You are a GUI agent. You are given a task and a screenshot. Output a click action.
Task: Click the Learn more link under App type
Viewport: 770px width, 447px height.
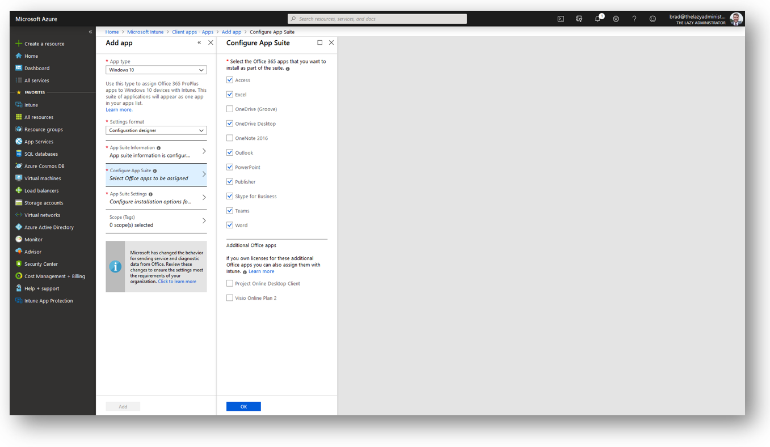pos(119,110)
